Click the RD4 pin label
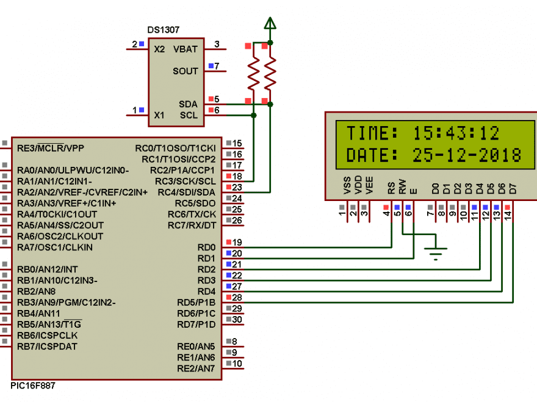537x402 pixels. point(206,292)
